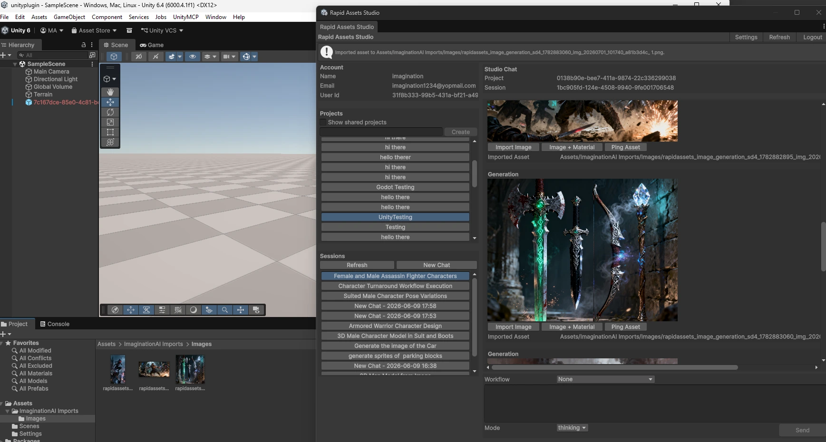Toggle scene lighting off button
The image size is (826, 442).
(x=155, y=57)
